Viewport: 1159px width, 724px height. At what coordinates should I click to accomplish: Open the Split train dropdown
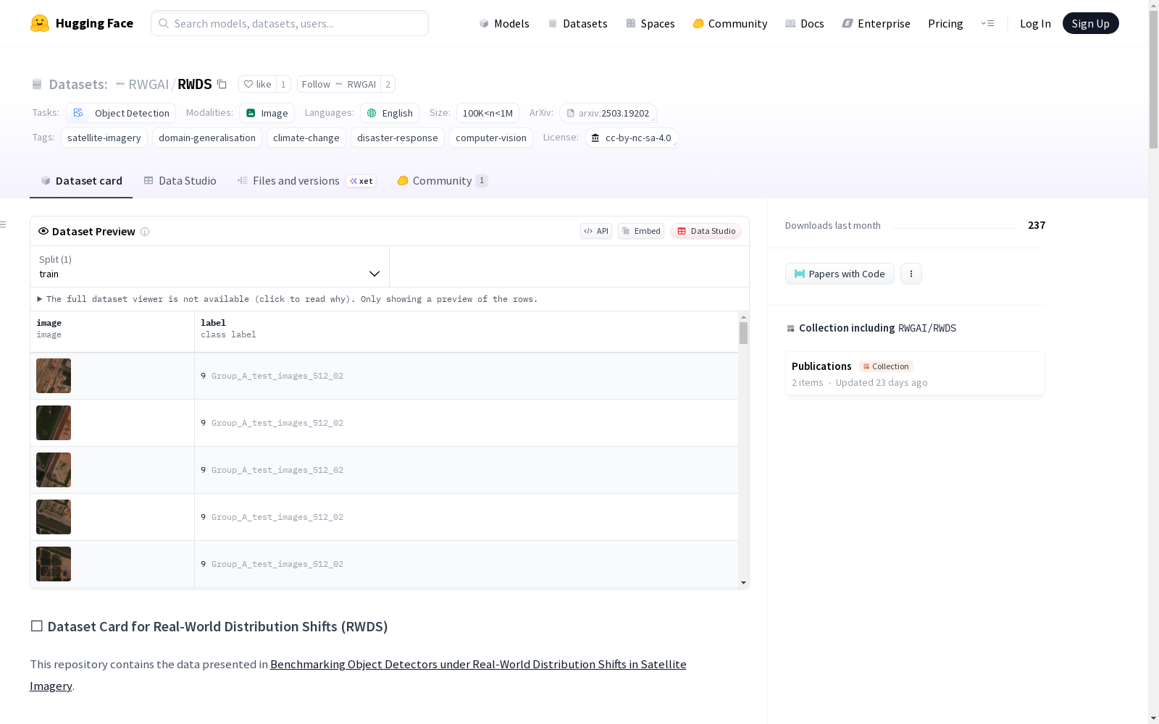click(210, 266)
